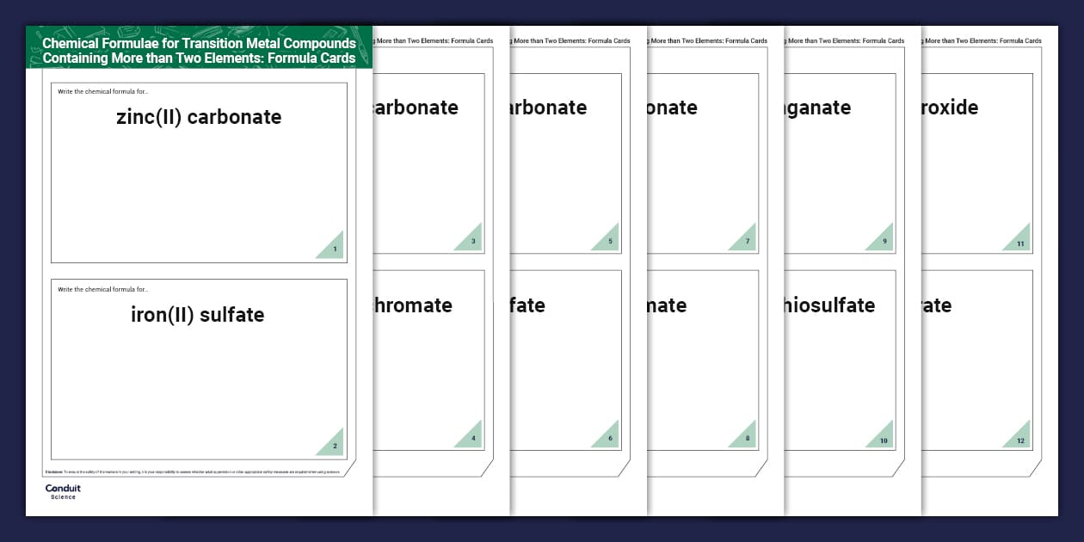Click the green triangle numbered 11

tap(1019, 242)
